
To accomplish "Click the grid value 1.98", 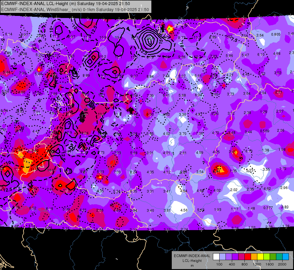I will tap(282, 149).
